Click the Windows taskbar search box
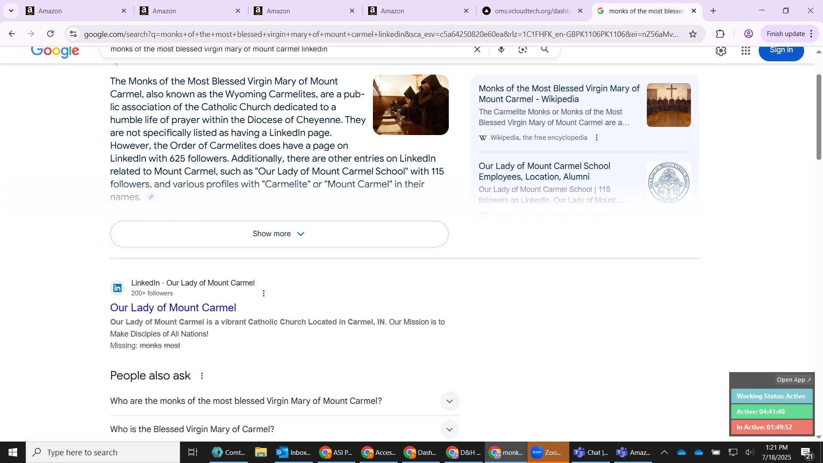 (x=103, y=452)
